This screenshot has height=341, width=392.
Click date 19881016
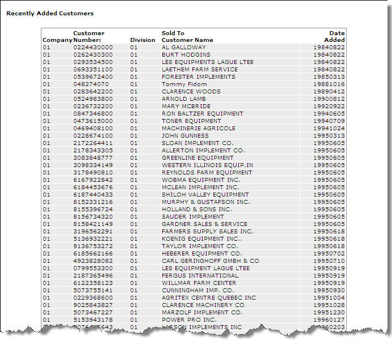coord(329,84)
